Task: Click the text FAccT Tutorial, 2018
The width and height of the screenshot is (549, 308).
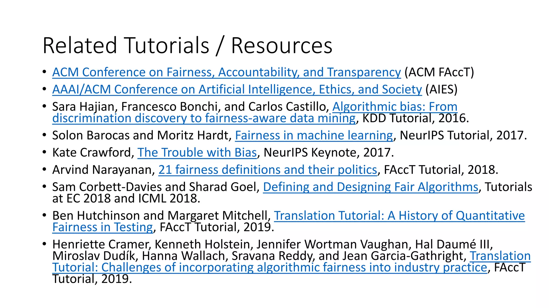Action: coord(441,170)
